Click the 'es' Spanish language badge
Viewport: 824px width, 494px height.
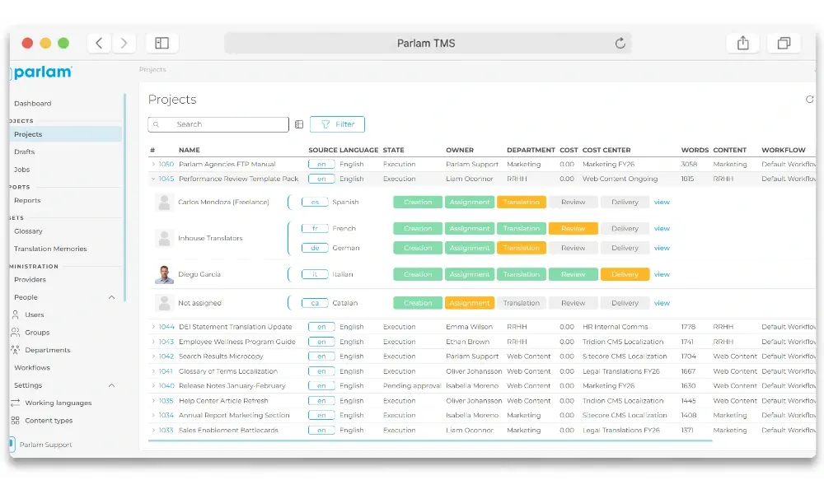pos(315,202)
